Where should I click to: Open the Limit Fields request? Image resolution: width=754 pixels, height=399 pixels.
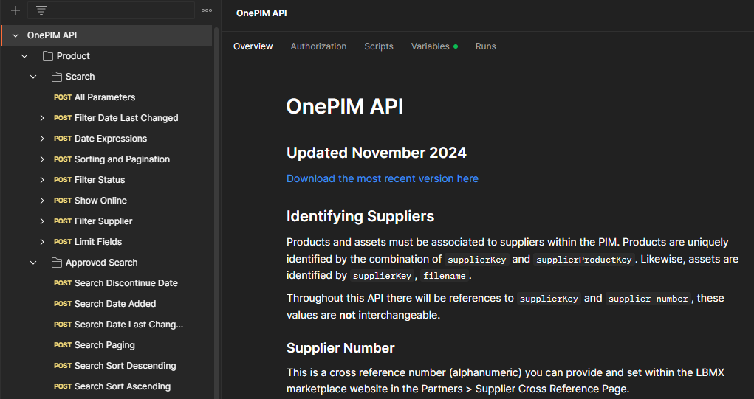[88, 242]
